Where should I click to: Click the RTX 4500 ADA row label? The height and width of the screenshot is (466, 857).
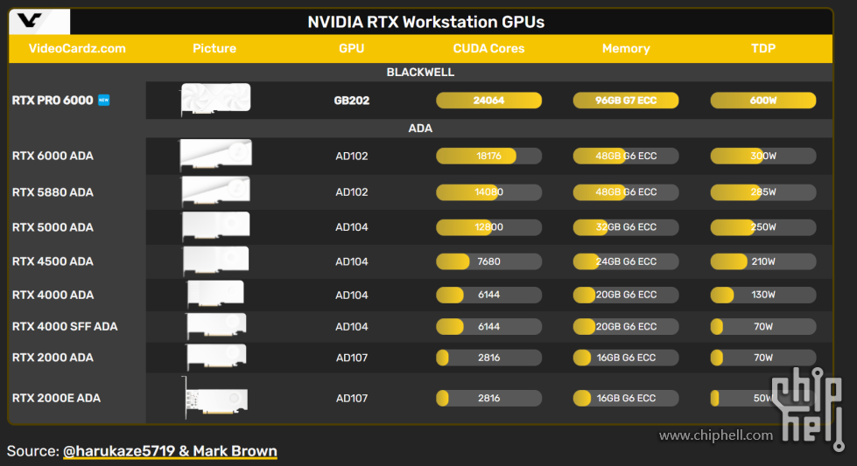[x=53, y=261]
